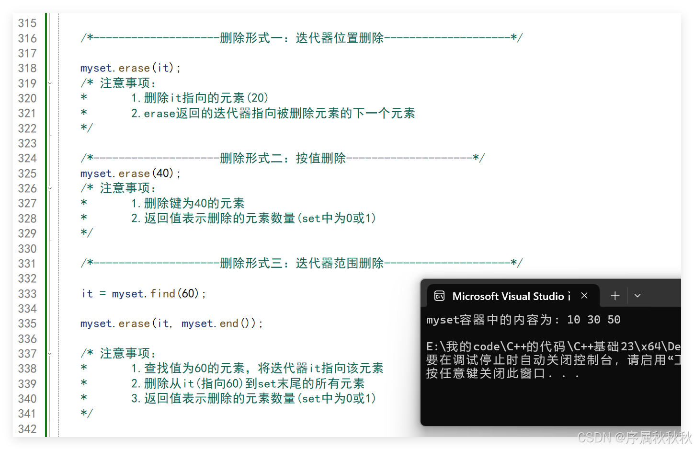This screenshot has width=694, height=450.
Task: Click the comment header 删除形式二：按值删除
Action: (x=283, y=158)
